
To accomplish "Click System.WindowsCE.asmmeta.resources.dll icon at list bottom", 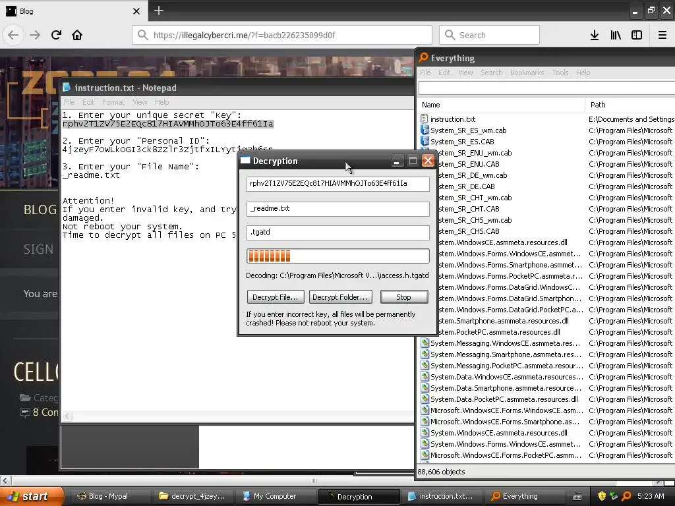I will click(425, 432).
